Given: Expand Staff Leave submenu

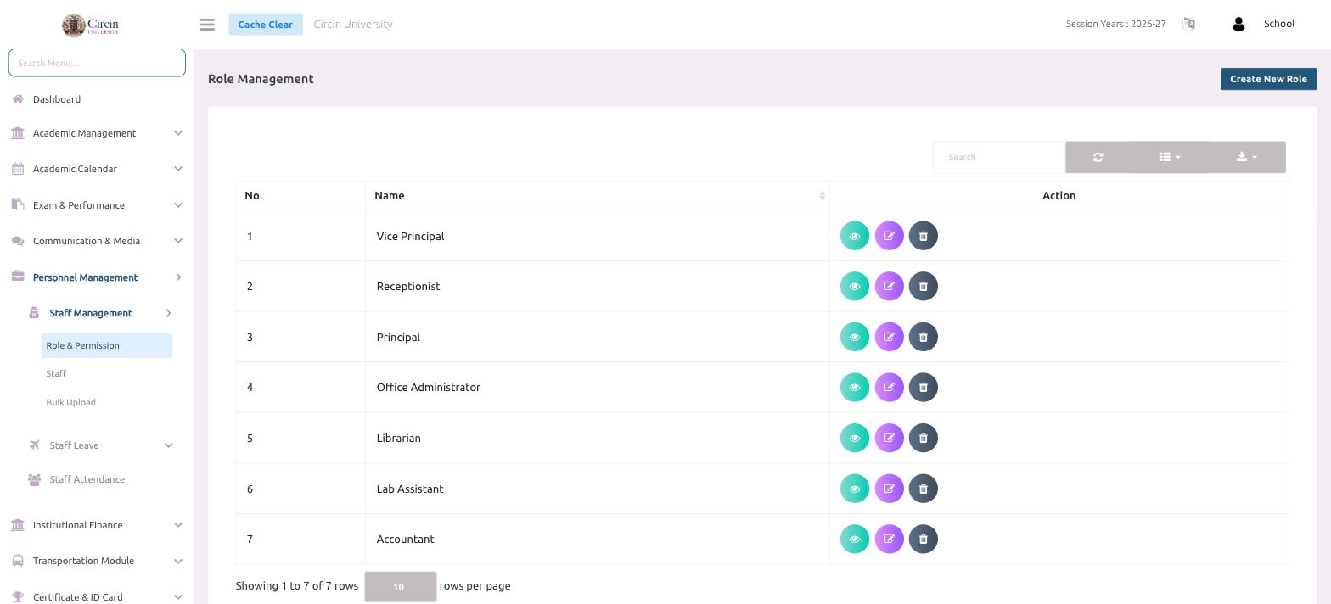Looking at the screenshot, I should pos(100,445).
